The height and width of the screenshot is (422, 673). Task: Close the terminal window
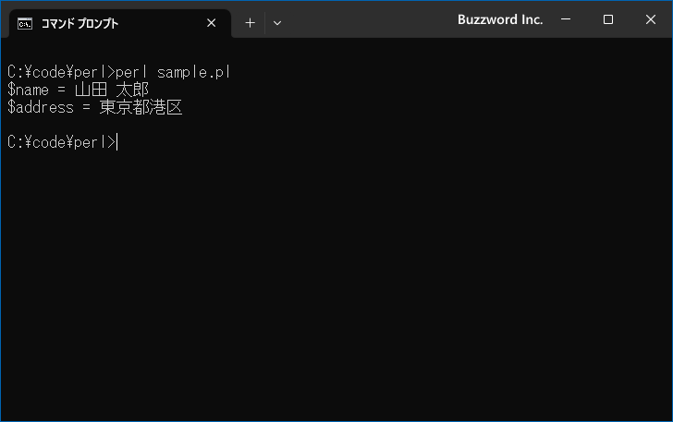pyautogui.click(x=651, y=19)
